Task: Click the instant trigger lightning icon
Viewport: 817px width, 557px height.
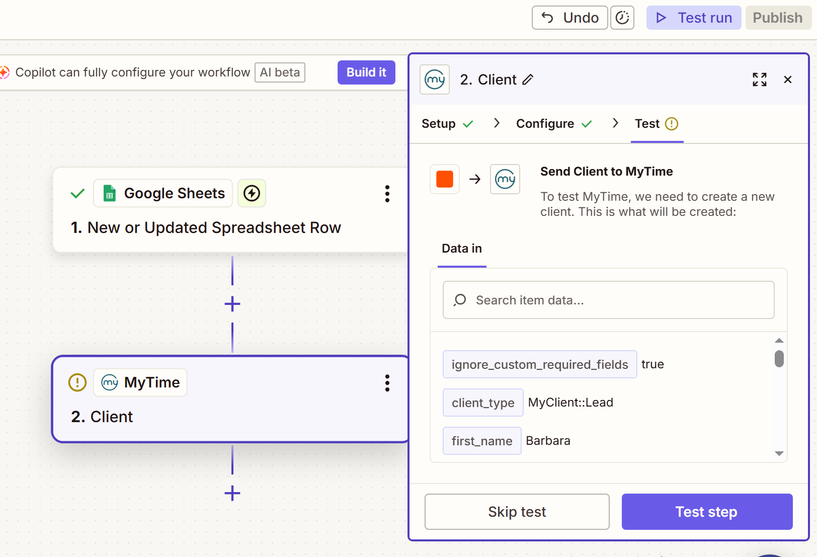Action: (x=252, y=193)
